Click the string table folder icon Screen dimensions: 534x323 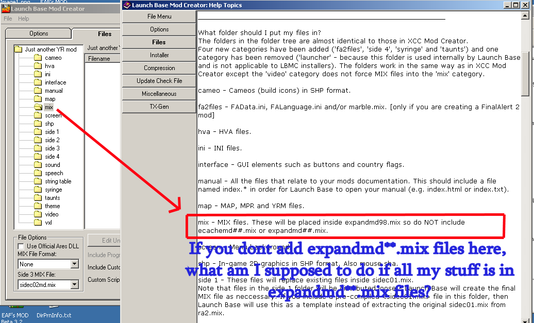point(38,181)
